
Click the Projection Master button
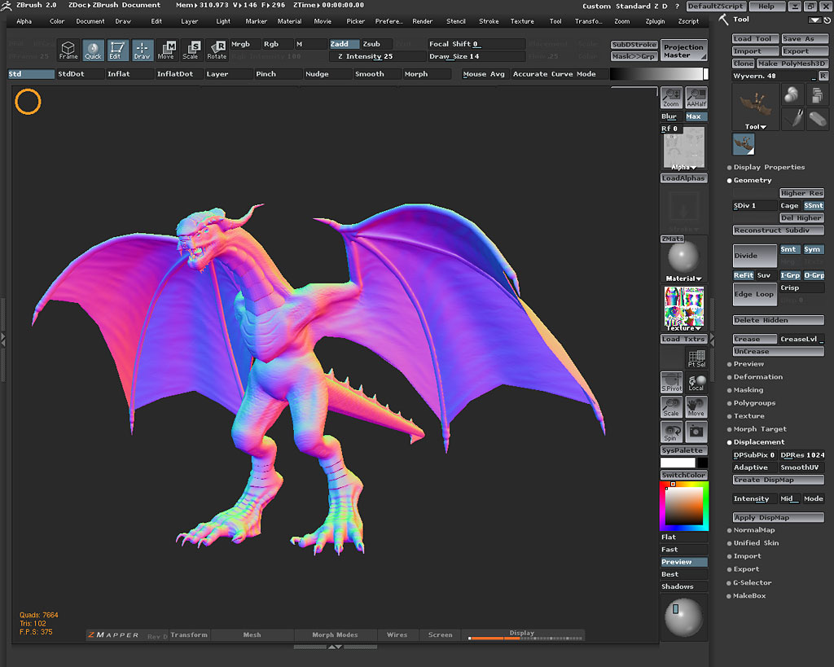683,50
